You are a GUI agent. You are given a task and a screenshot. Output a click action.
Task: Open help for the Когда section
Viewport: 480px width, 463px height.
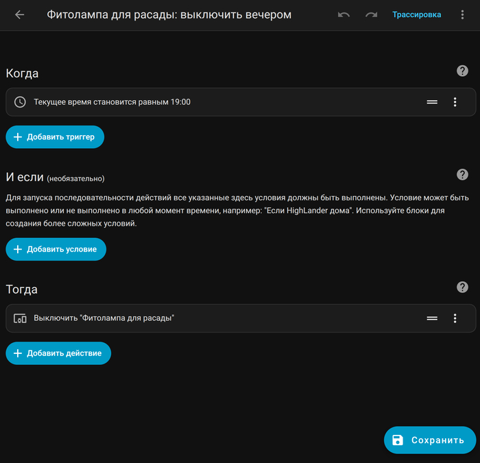point(463,71)
